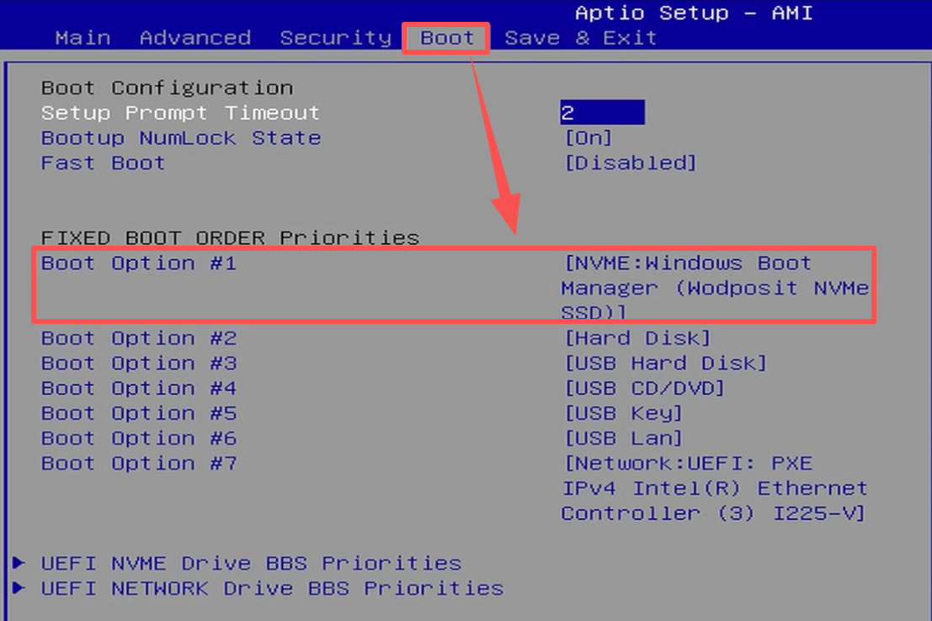Change Boot Option #5 USB Key value
This screenshot has width=932, height=621.
click(623, 414)
